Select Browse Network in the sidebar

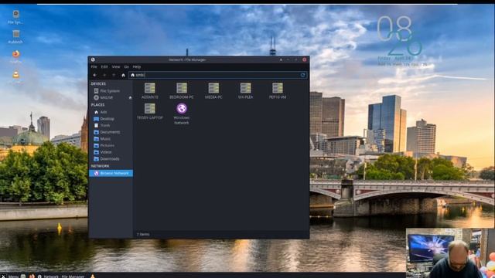[x=111, y=173]
